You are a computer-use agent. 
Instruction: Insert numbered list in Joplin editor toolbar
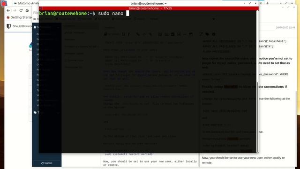160,34
